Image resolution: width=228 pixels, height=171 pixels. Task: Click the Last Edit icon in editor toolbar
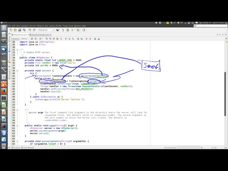click(x=32, y=39)
